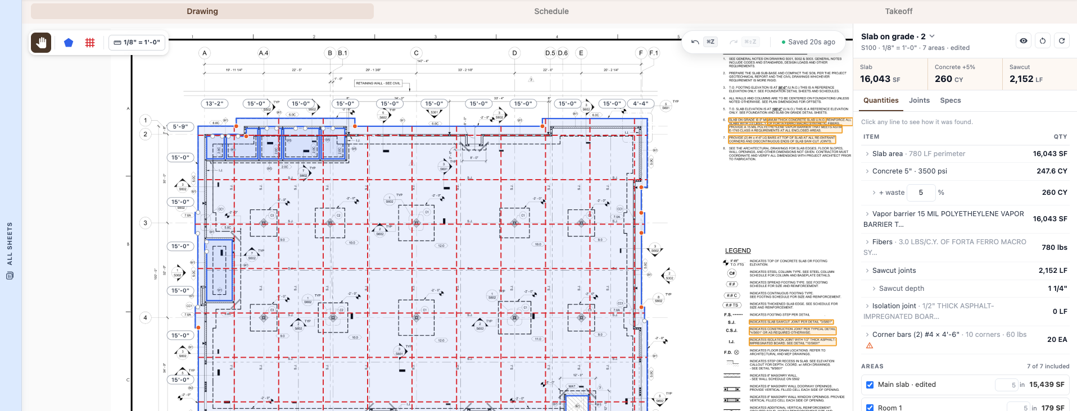Click the Concrete +5% 260 CY summary card
This screenshot has height=411, width=1077.
pos(965,74)
